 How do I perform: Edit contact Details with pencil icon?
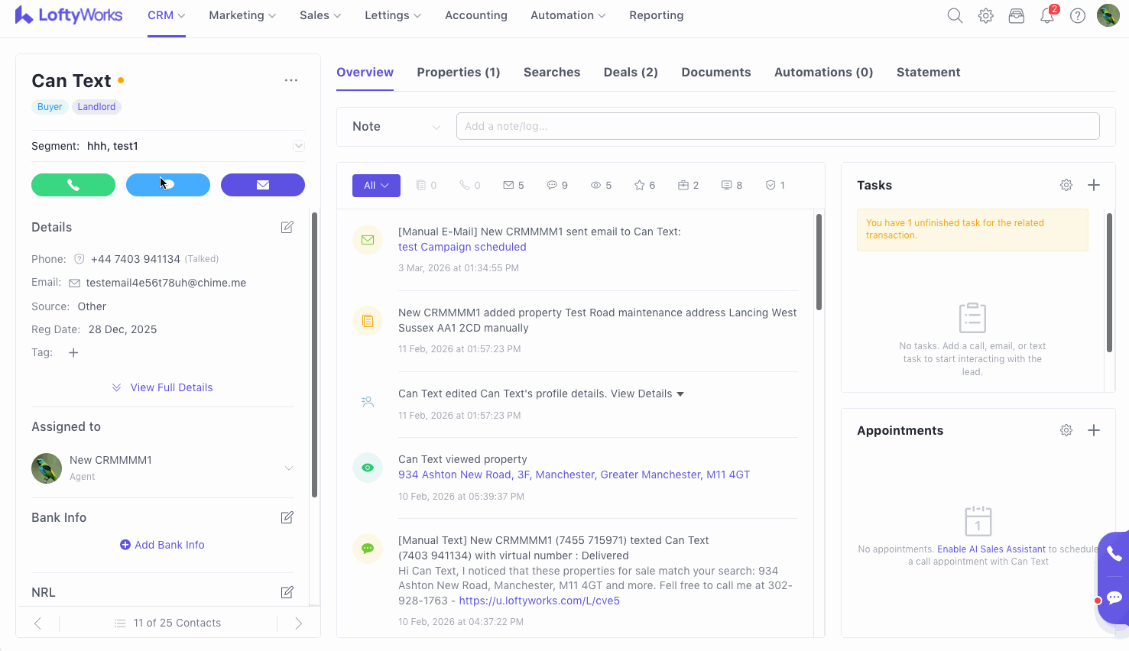tap(287, 227)
